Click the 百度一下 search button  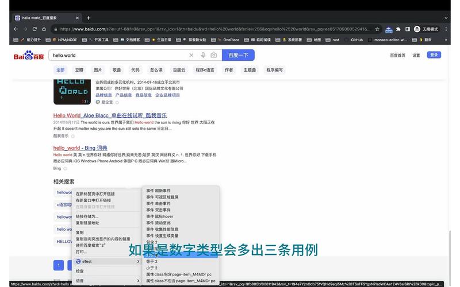point(238,55)
